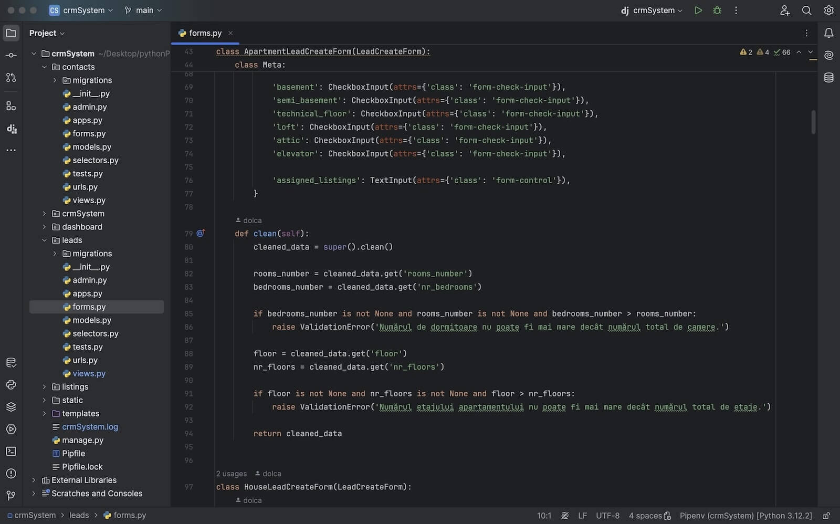Open views.py in leads folder

coord(89,374)
